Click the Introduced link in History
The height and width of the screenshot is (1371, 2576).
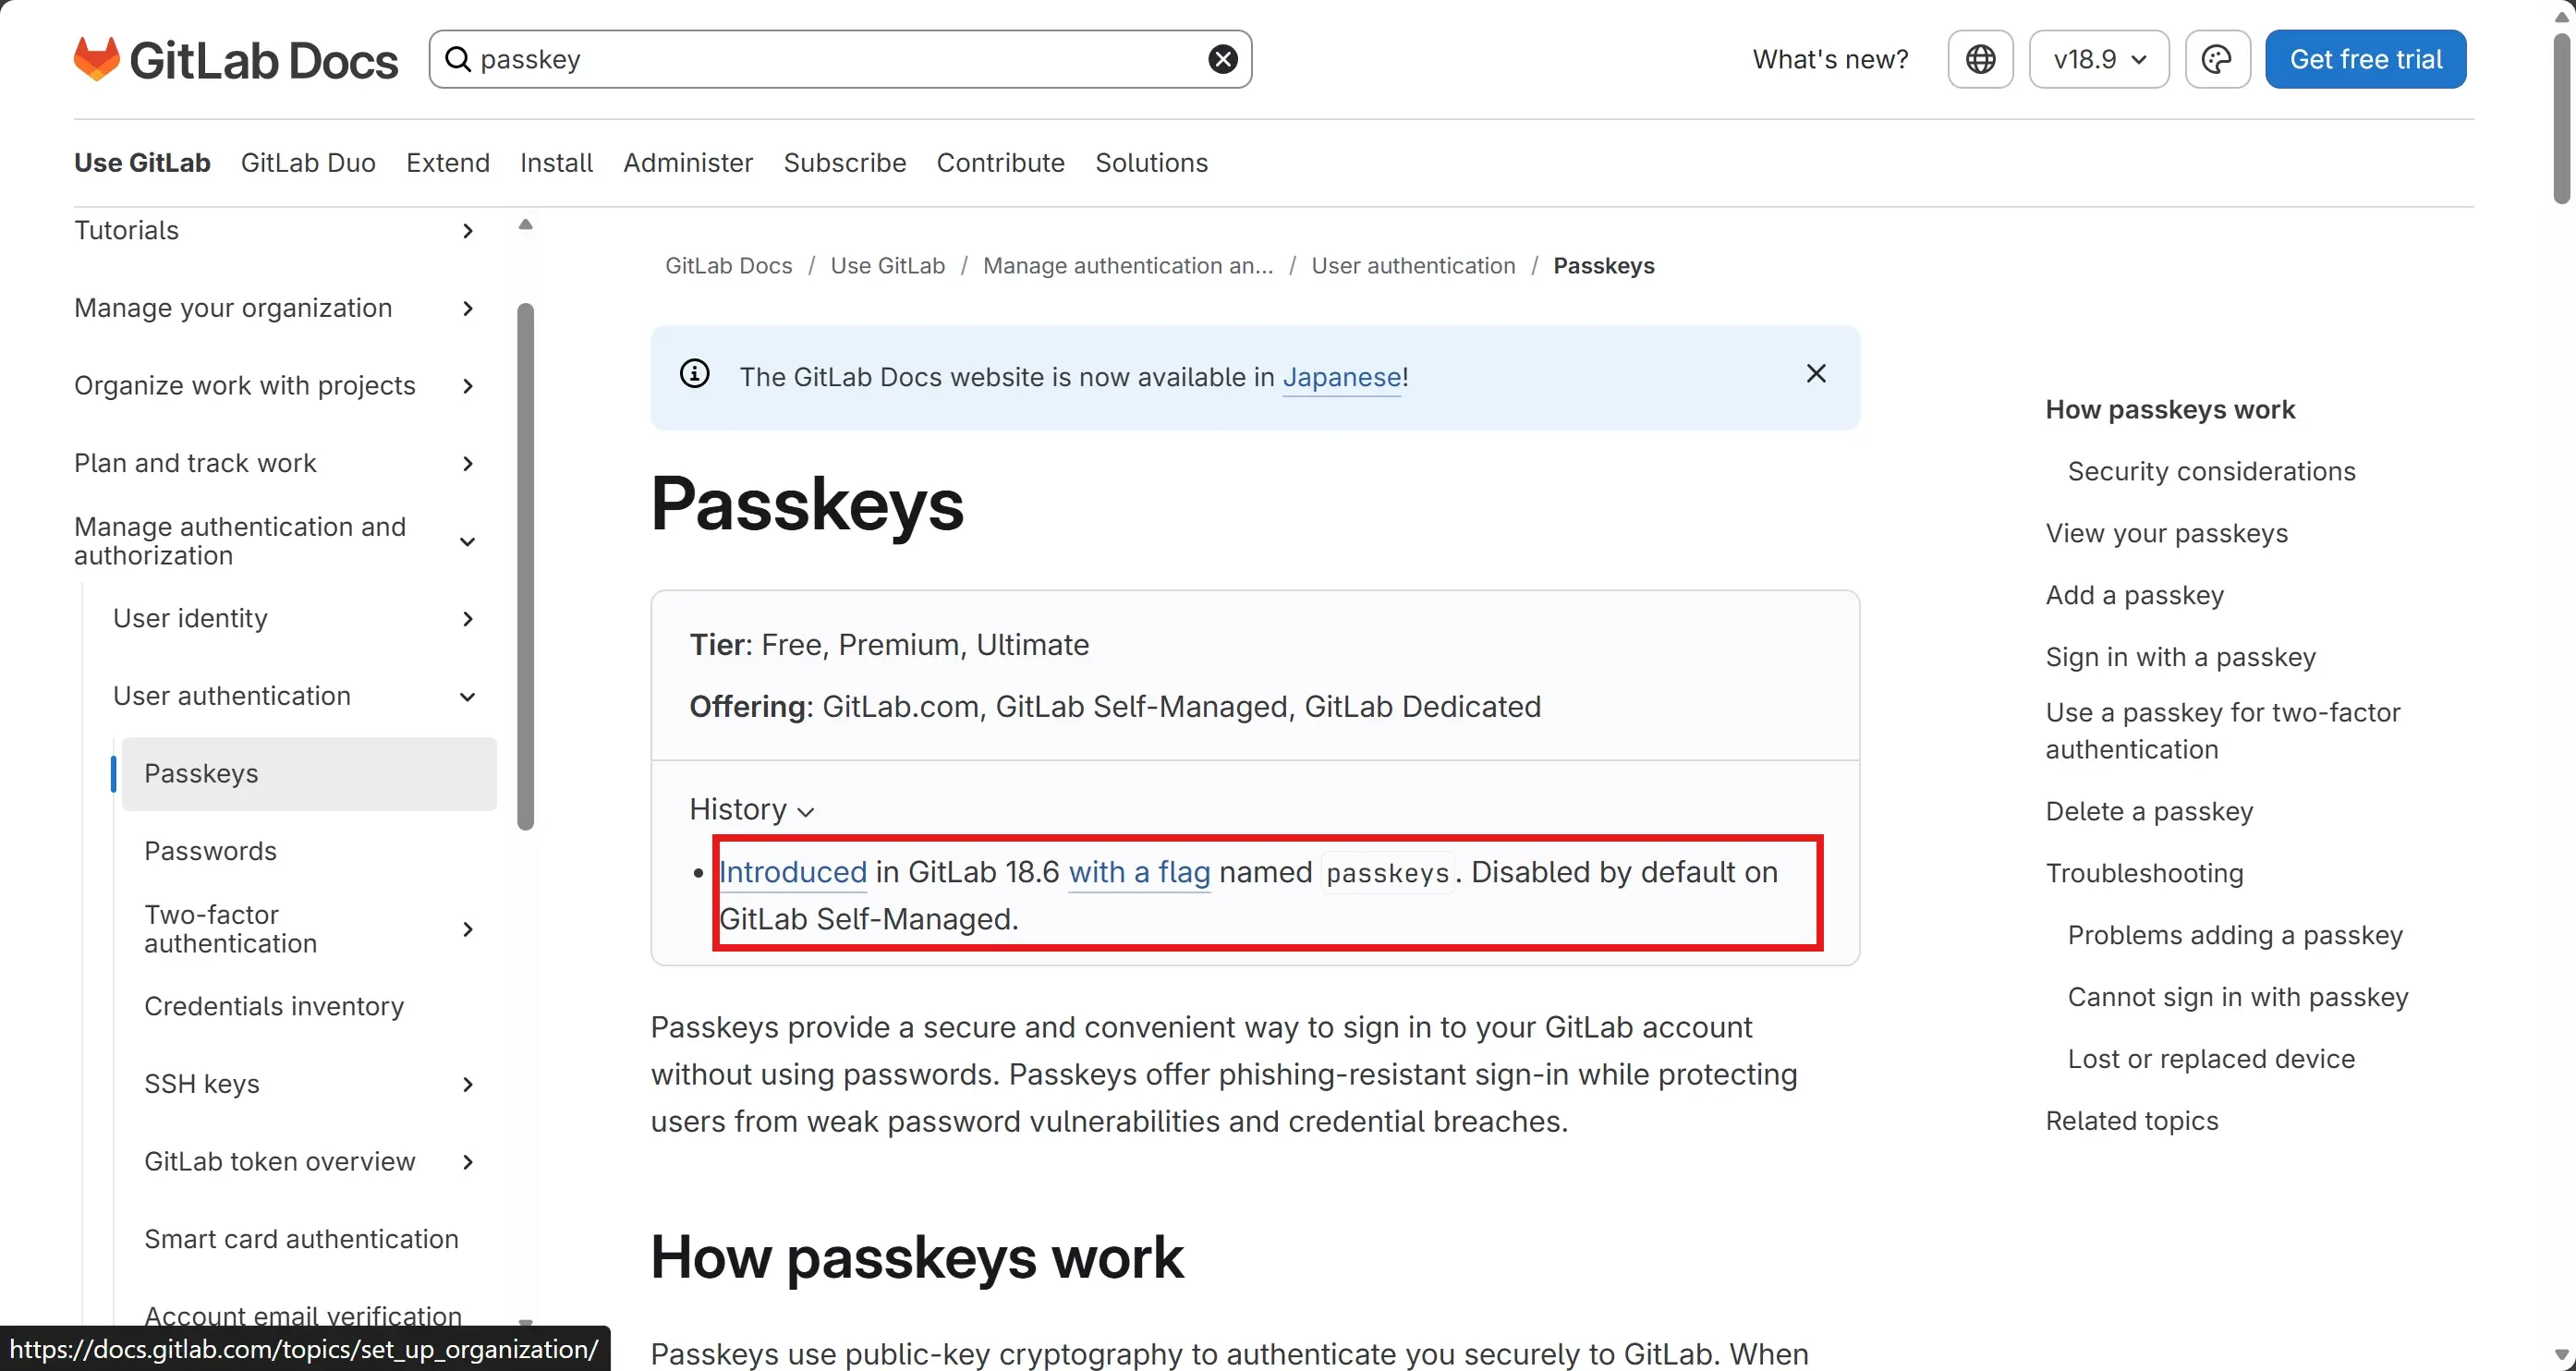pyautogui.click(x=793, y=871)
